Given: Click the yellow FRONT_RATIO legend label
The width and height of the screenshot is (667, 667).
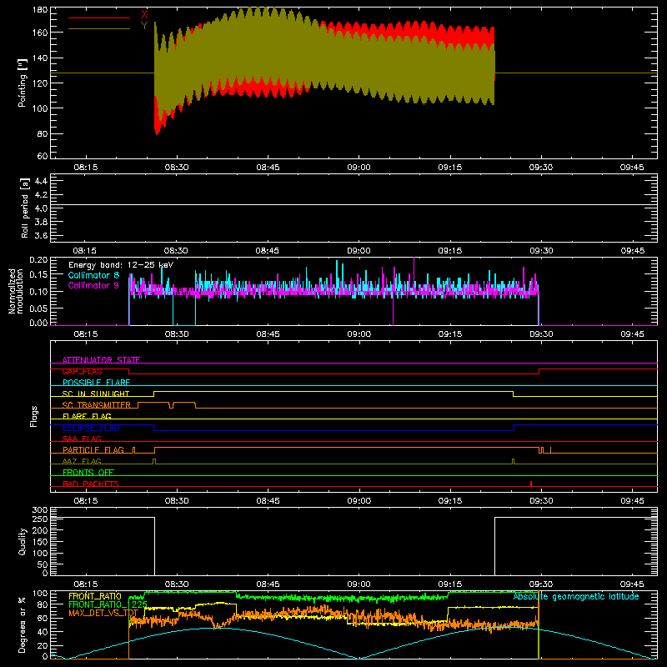Looking at the screenshot, I should (x=95, y=596).
